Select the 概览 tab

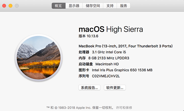(58, 6)
